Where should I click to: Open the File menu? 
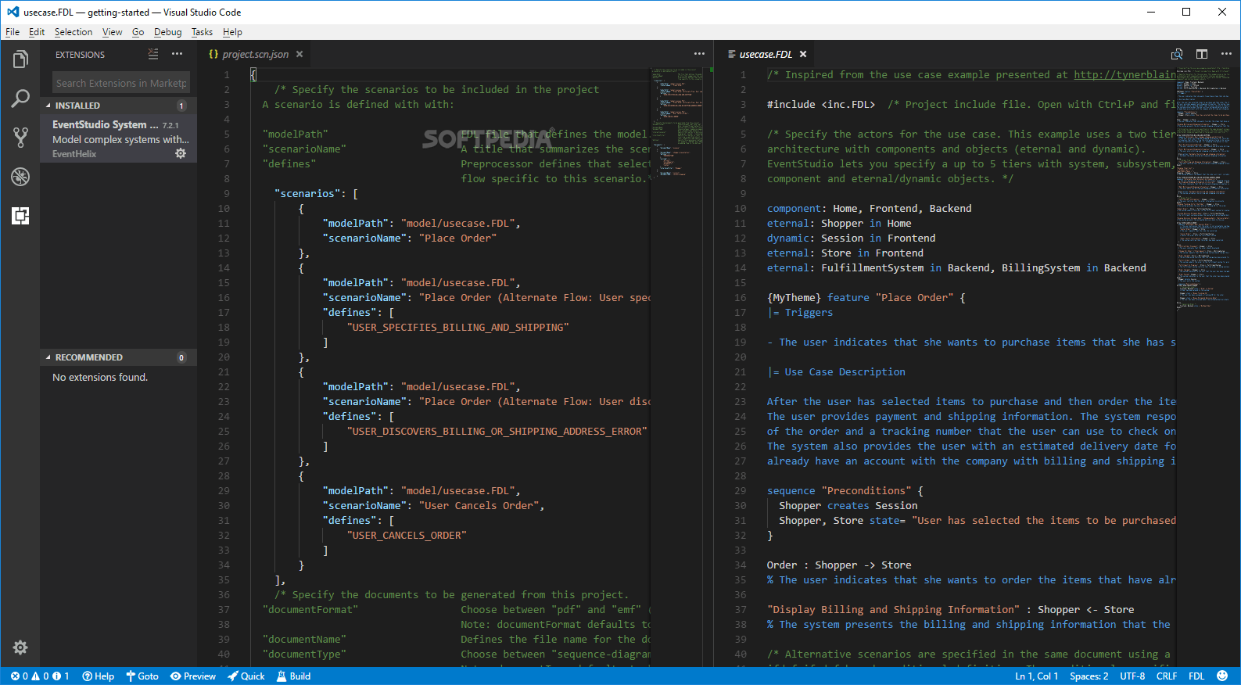click(x=13, y=32)
